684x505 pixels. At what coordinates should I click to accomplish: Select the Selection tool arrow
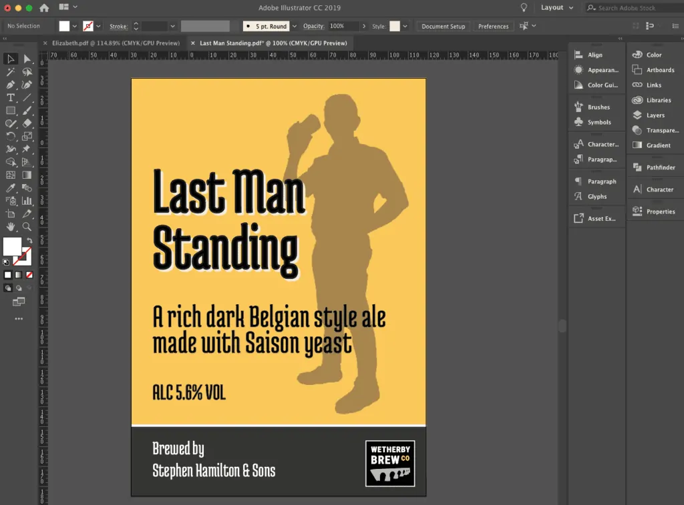pos(11,59)
